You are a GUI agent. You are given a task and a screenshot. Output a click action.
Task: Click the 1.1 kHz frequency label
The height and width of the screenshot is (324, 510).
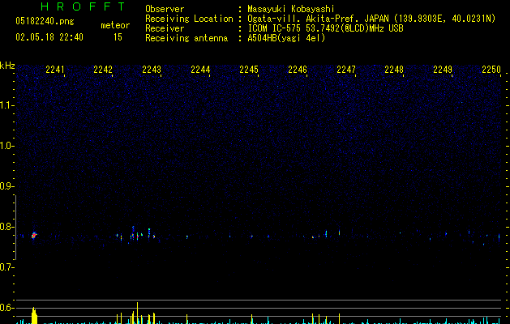[6, 105]
